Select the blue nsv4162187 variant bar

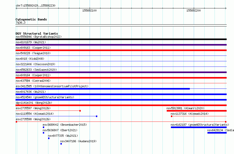pyautogui.click(x=199, y=127)
